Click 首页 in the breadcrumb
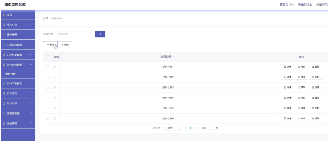328x141 pixels. click(45, 19)
